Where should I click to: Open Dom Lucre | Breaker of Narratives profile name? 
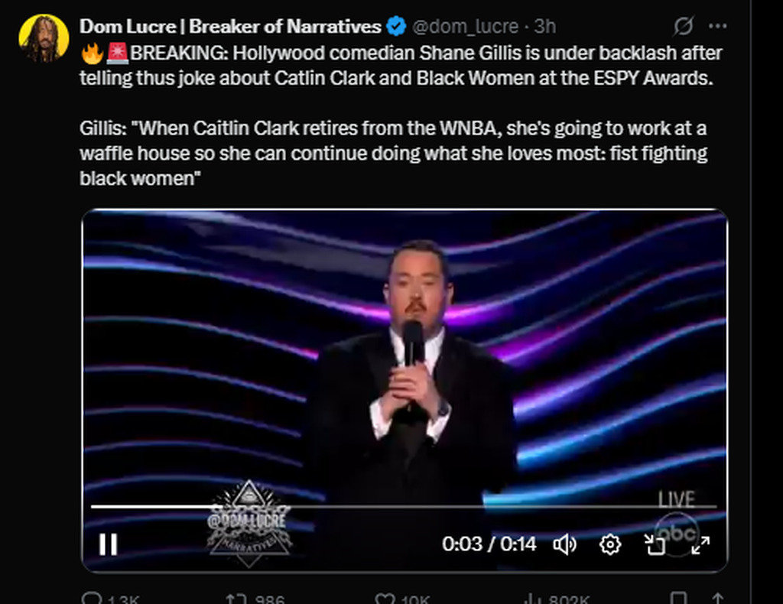pyautogui.click(x=230, y=27)
